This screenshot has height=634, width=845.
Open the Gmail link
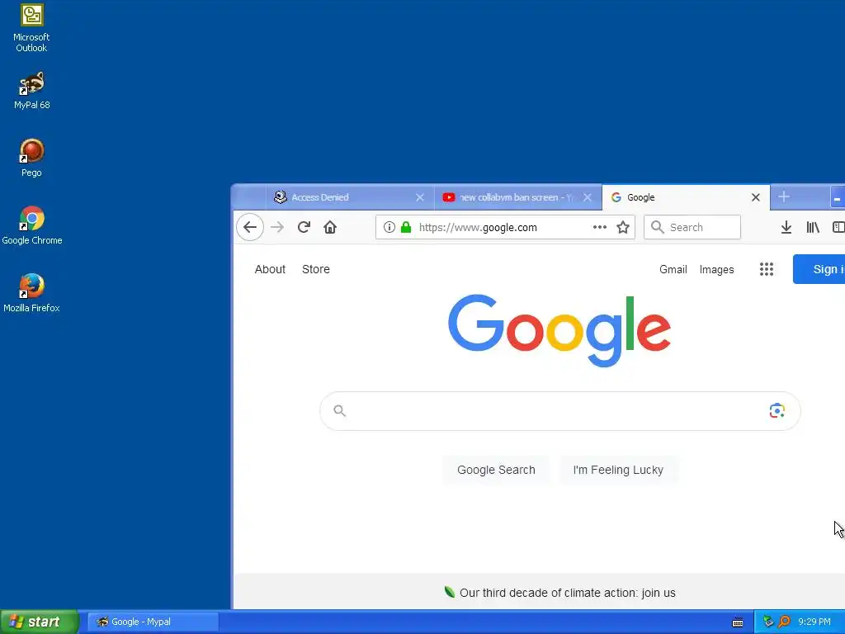point(673,269)
